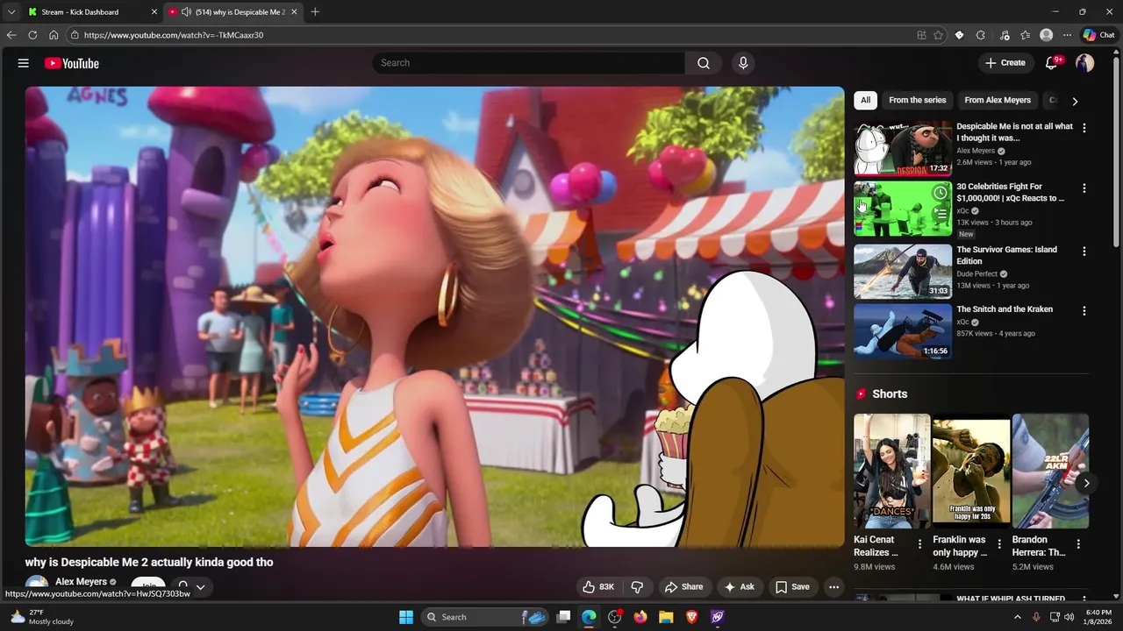Viewport: 1123px width, 631px height.
Task: Open YouTube notifications bell
Action: pos(1052,63)
